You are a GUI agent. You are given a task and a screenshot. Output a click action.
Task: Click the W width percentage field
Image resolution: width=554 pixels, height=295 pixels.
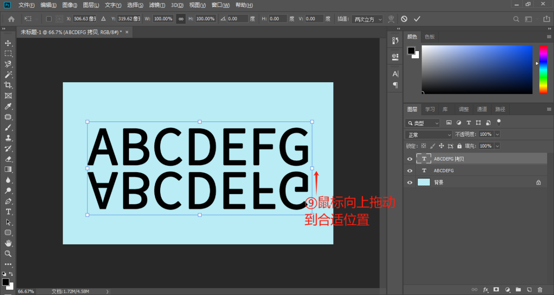click(x=164, y=19)
